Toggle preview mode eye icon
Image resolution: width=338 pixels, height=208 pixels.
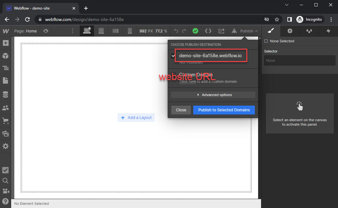pos(46,31)
